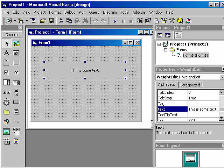Click View Code in Project panel
Screen dimensions: 224x168
160,35
